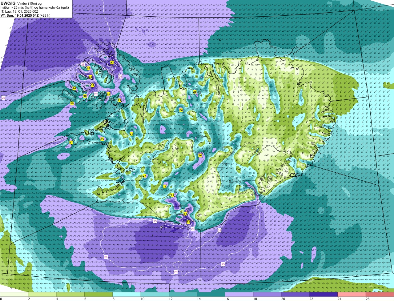Select the 20–22 m/s violet legend swatch
The width and height of the screenshot is (394, 301).
[295, 295]
